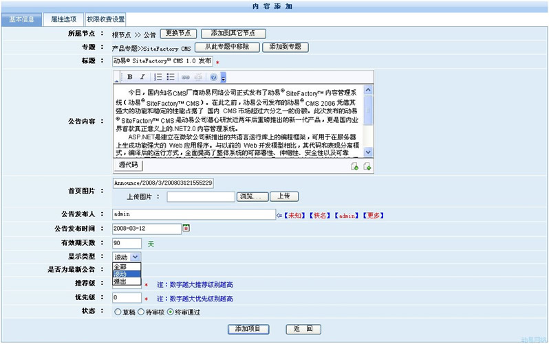Click the 返回 button
This screenshot has width=549, height=344.
303,329
